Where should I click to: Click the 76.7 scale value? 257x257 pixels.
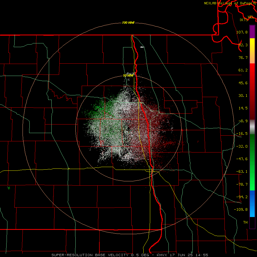coord(243,57)
